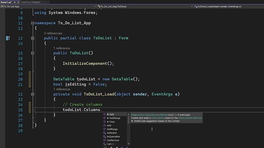Click the IntelliSense list scrollbar thumb
This screenshot has height=148, width=264.
click(128, 120)
